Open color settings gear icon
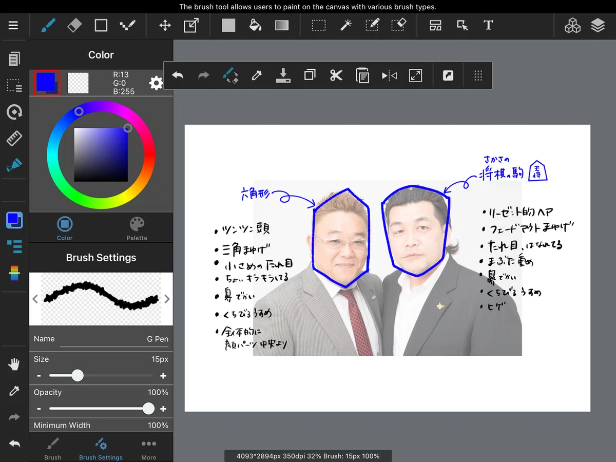Viewport: 616px width, 462px height. click(x=156, y=83)
